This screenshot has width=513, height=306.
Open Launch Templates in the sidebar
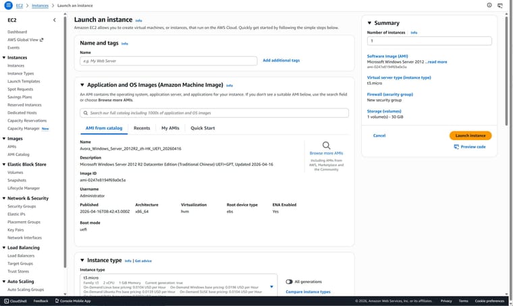[x=24, y=82]
